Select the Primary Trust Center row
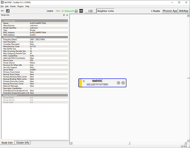The width and height of the screenshot is (190, 148). click(35, 72)
